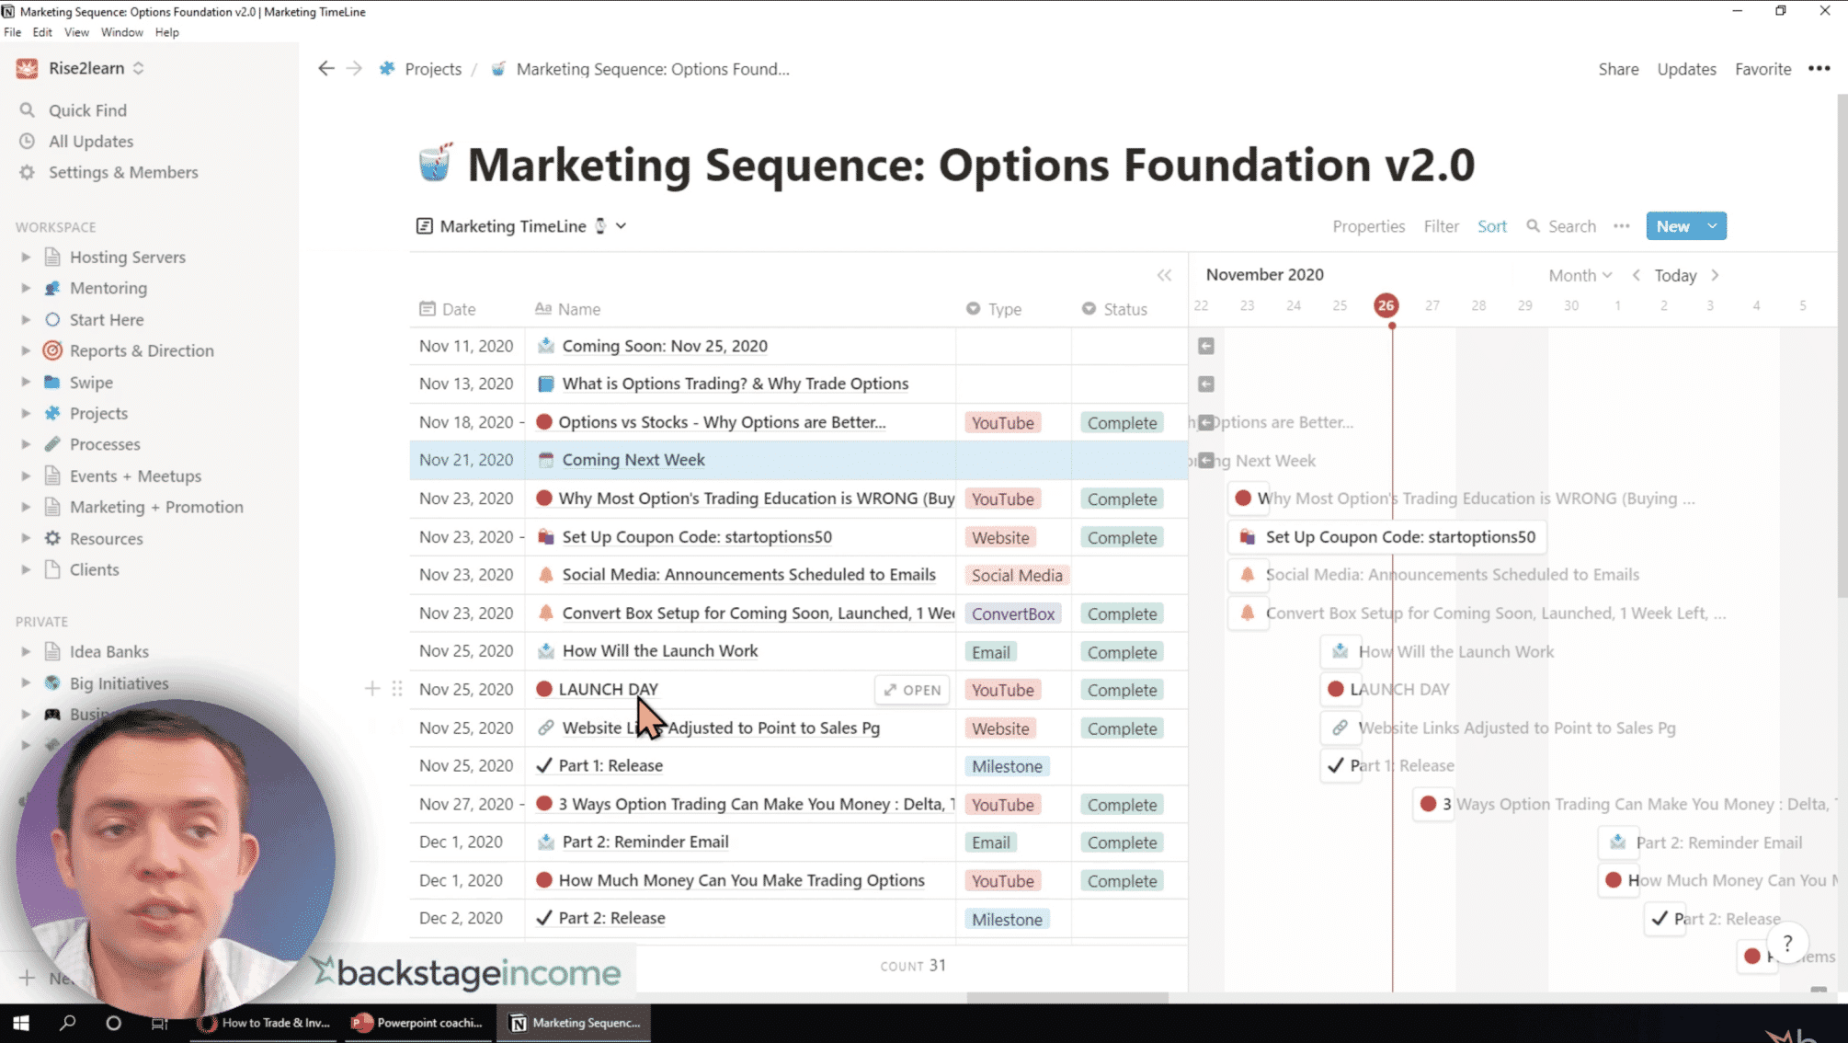This screenshot has width=1848, height=1043.
Task: Click the Task View taskbar icon
Action: 159,1023
